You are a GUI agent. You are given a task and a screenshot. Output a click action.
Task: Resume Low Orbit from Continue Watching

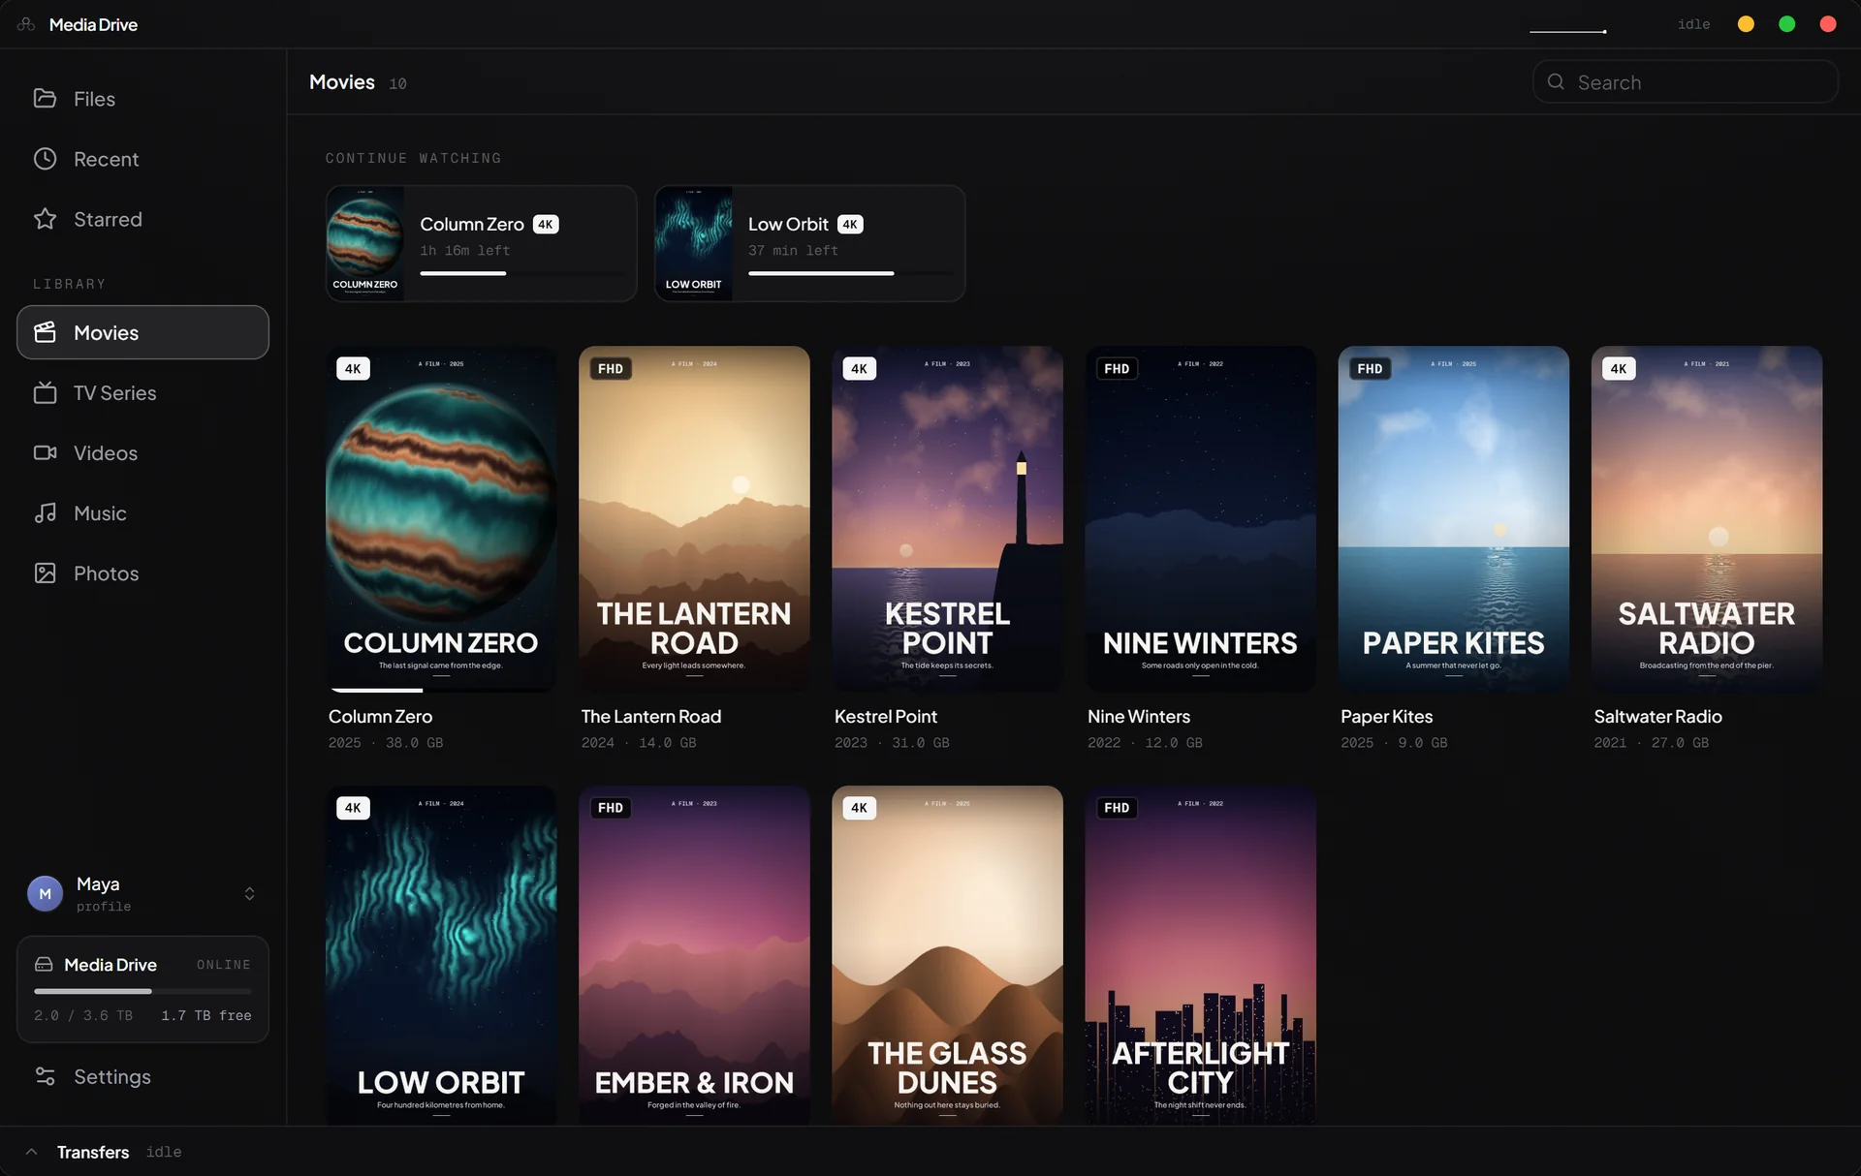point(809,243)
